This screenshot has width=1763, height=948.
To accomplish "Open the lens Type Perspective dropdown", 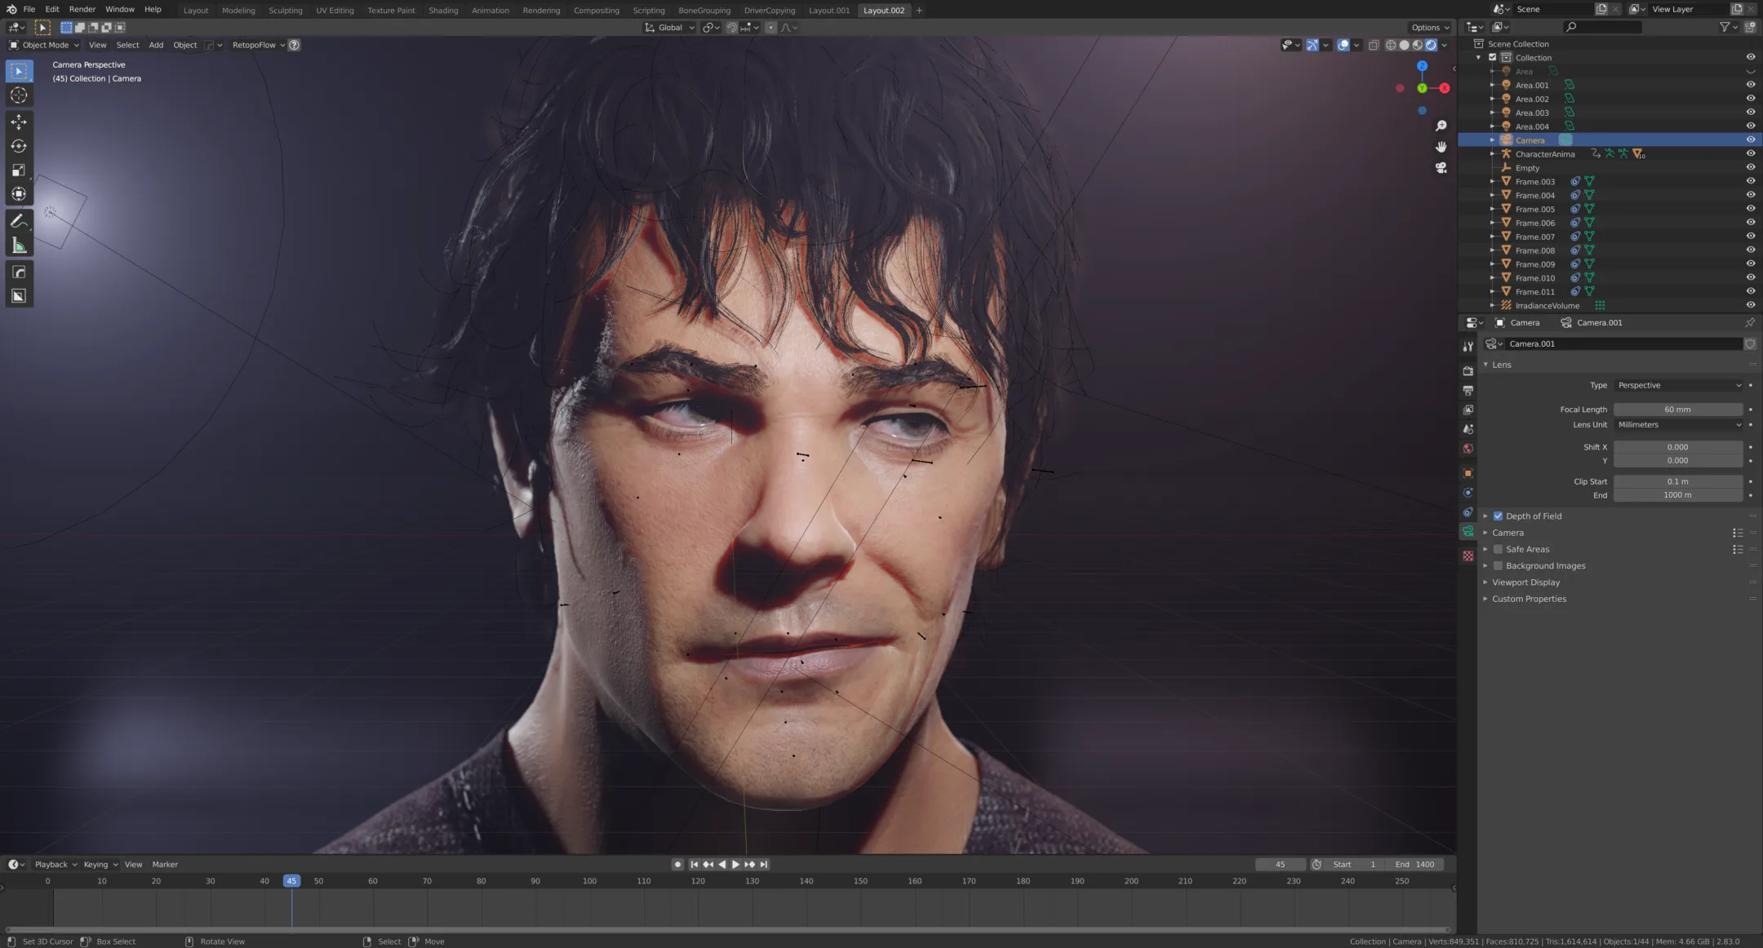I will (x=1678, y=385).
